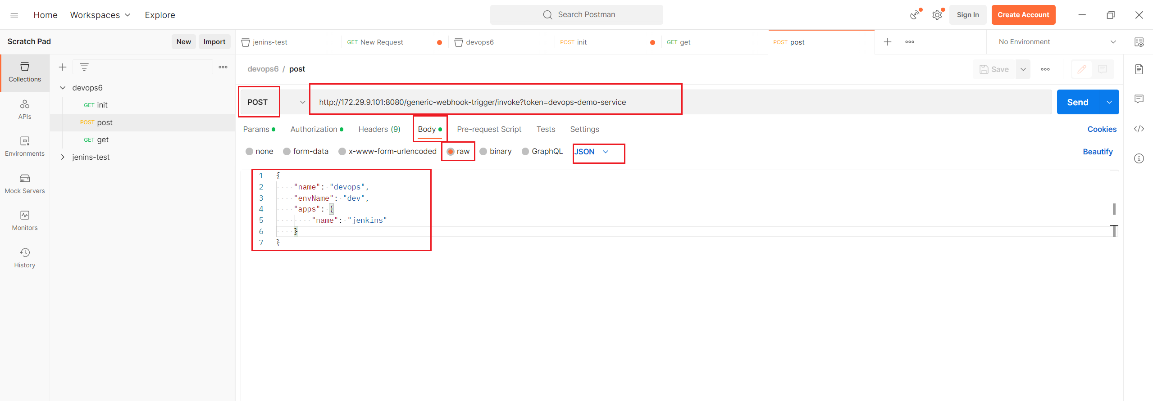The width and height of the screenshot is (1153, 401).
Task: Open the capture requests satellite icon
Action: (915, 15)
